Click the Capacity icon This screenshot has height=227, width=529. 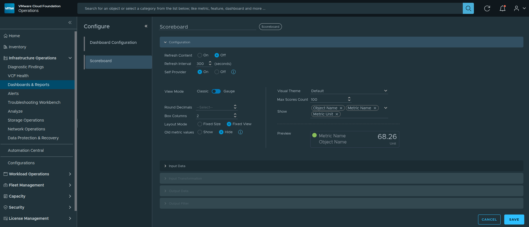pyautogui.click(x=6, y=196)
